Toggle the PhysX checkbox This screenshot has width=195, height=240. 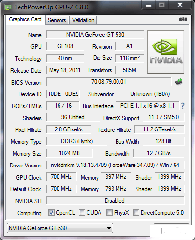click(109, 213)
